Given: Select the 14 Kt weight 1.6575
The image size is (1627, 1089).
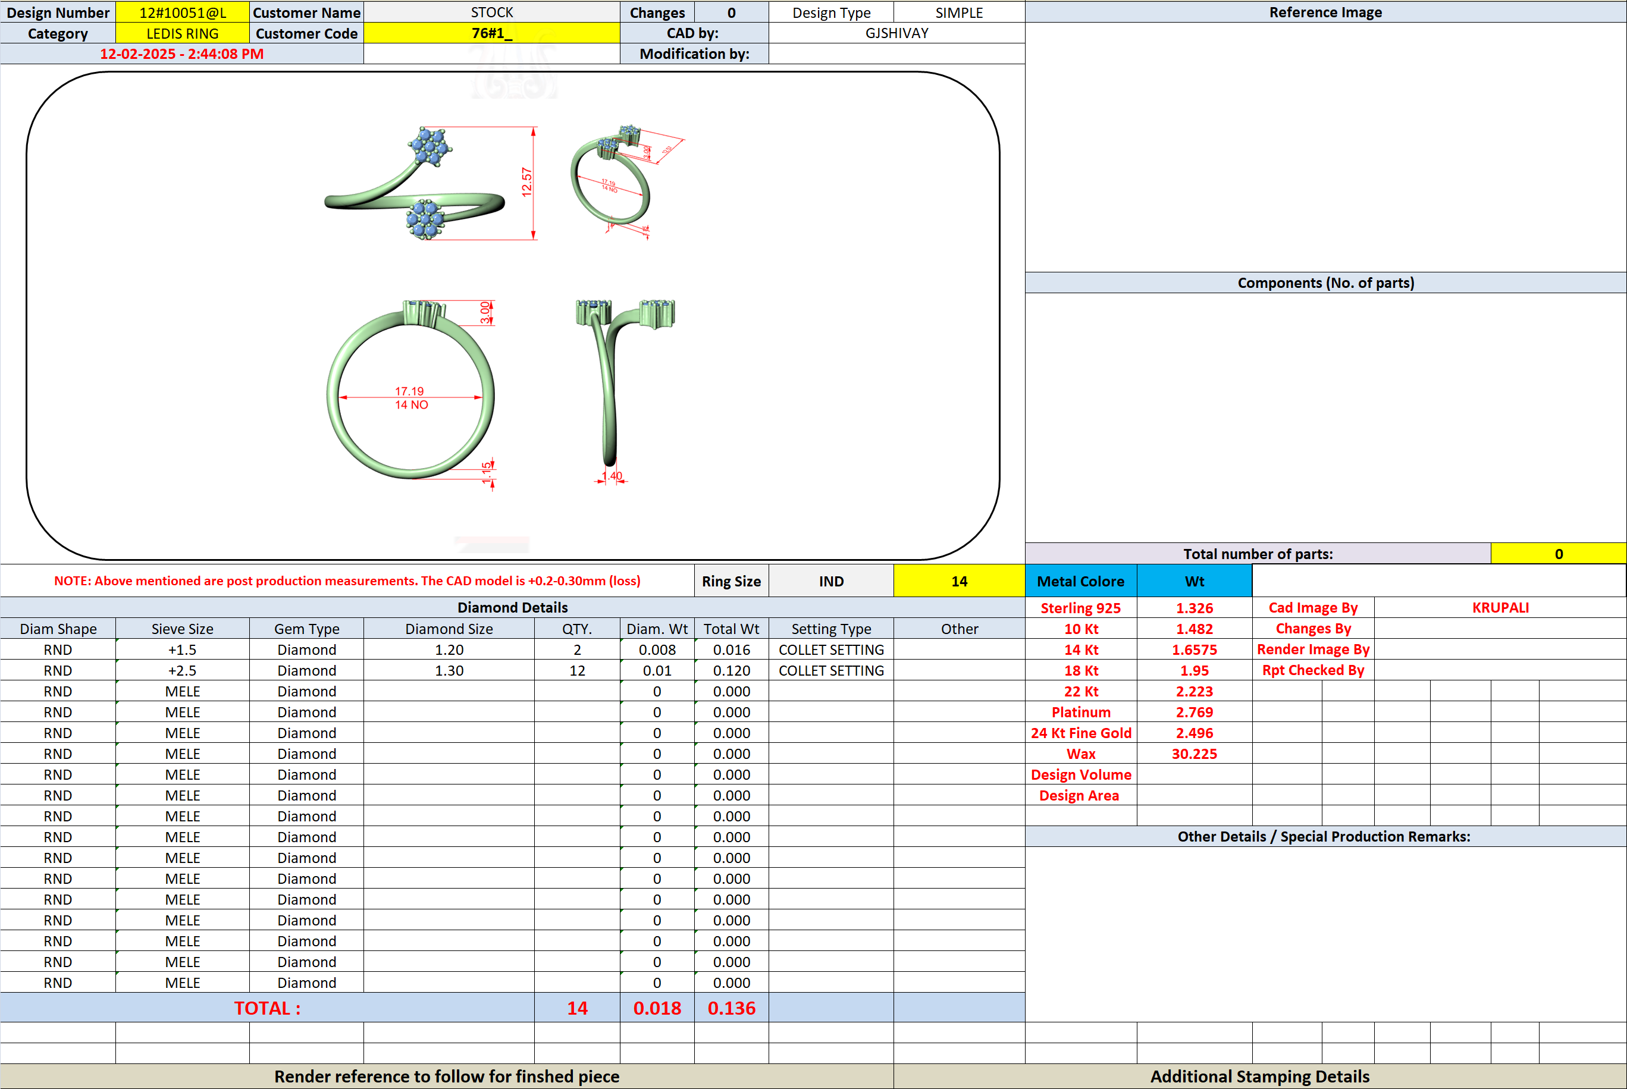Looking at the screenshot, I should click(1194, 649).
